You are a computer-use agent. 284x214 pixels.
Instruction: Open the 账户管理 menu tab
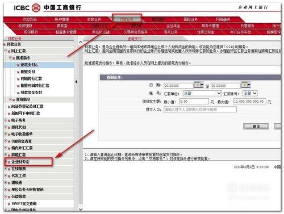pyautogui.click(x=62, y=19)
